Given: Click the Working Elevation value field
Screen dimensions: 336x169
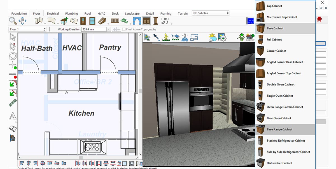Looking at the screenshot, I should pos(94,29).
